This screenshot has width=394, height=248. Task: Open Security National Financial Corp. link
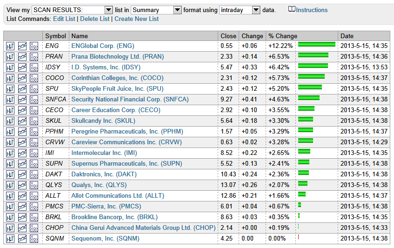coord(130,99)
